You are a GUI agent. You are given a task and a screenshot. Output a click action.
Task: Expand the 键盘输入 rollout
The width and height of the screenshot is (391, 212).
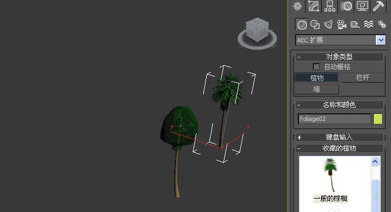point(340,137)
